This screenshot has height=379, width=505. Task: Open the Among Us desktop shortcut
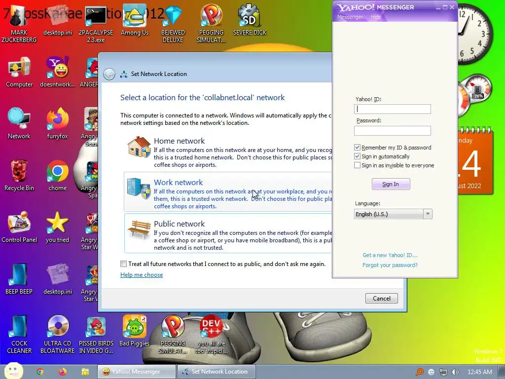(x=134, y=20)
